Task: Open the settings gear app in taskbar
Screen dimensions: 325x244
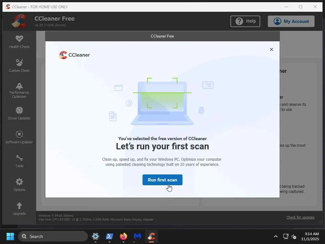Action: coord(95,236)
